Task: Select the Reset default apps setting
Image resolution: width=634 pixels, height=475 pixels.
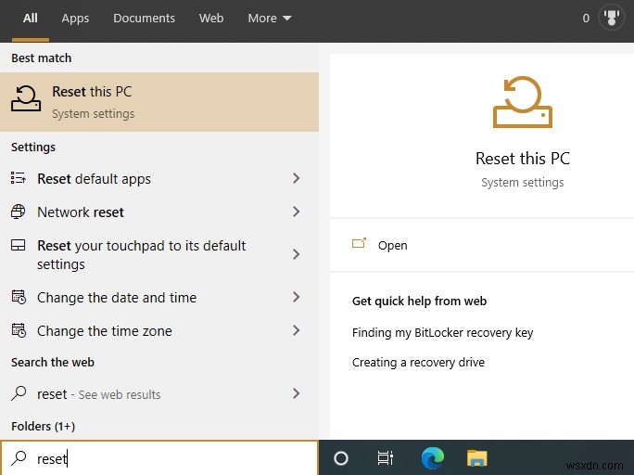Action: click(x=159, y=178)
